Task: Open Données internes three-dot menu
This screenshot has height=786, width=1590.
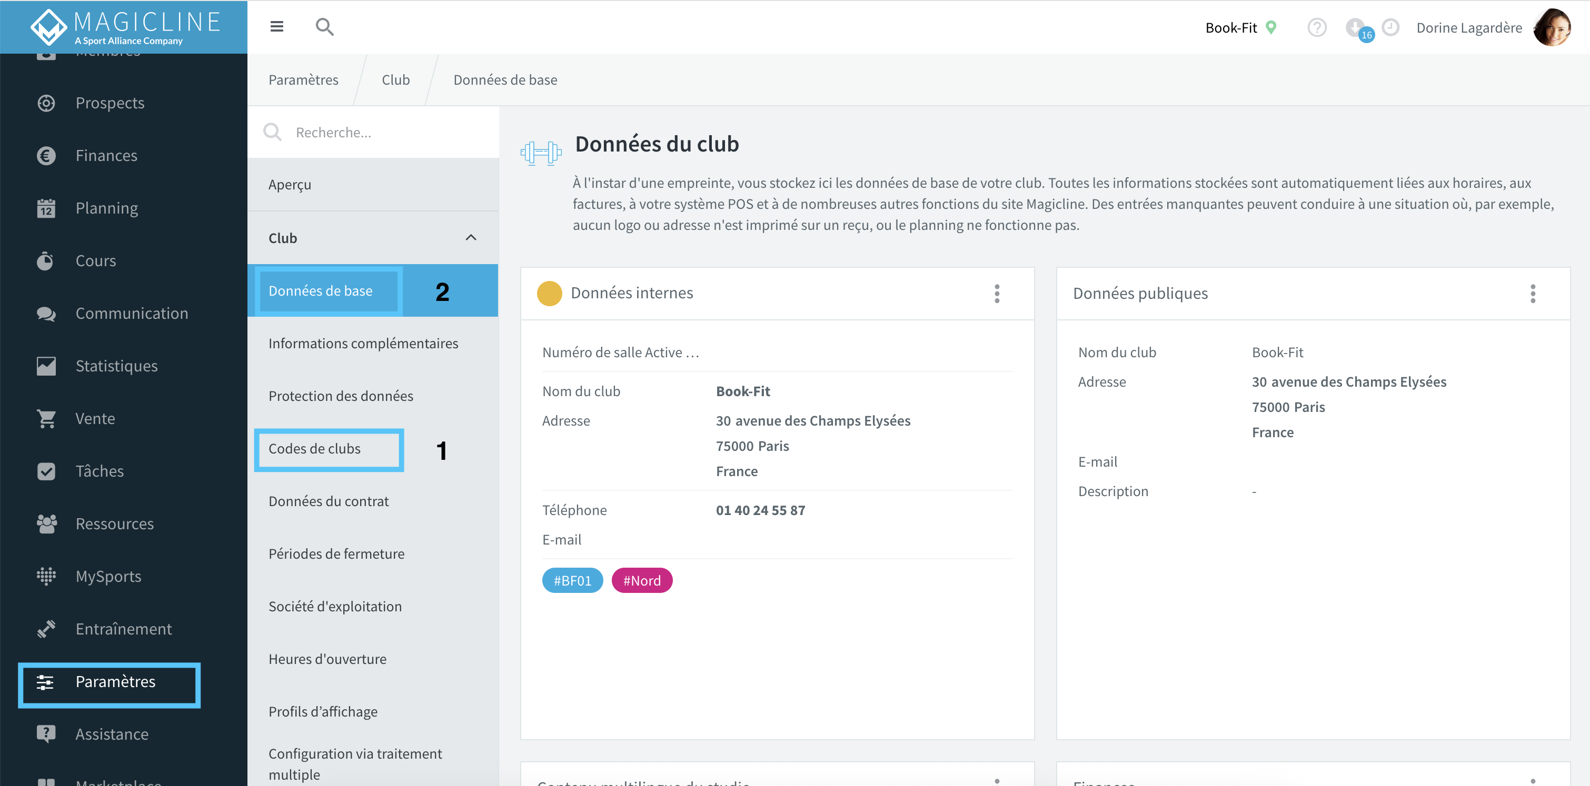Action: [x=996, y=294]
